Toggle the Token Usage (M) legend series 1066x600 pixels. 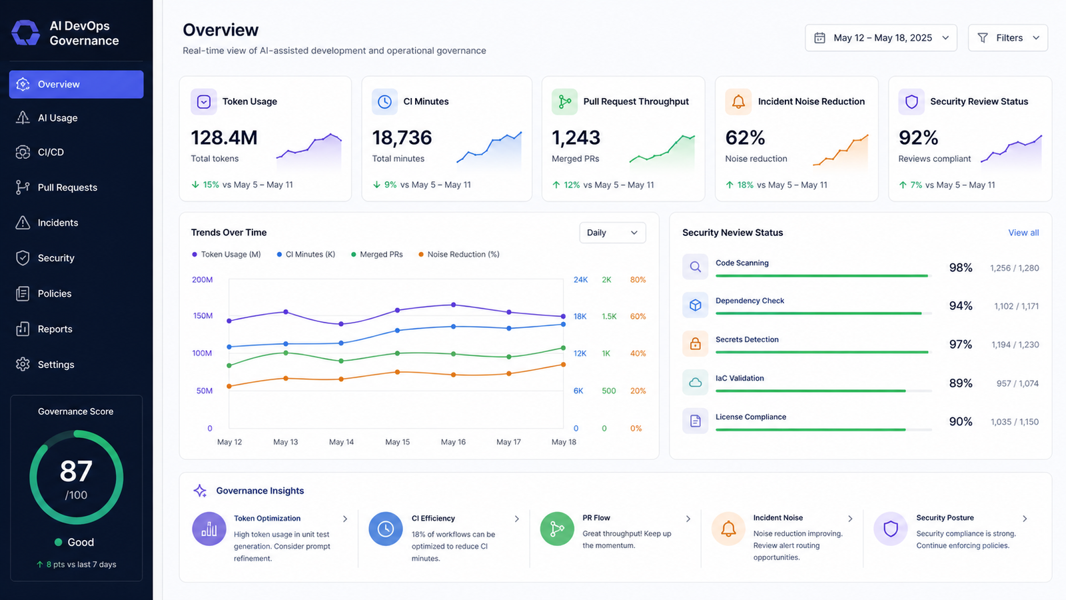tap(226, 254)
